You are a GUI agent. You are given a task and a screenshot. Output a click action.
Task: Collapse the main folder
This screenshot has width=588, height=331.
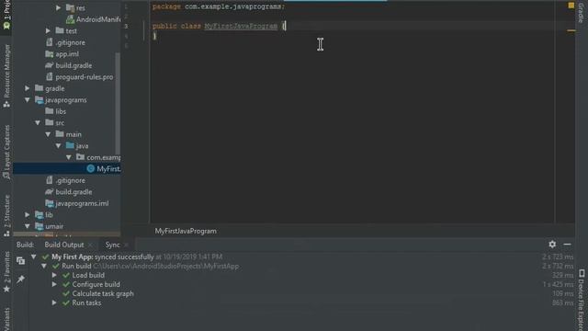(x=48, y=134)
